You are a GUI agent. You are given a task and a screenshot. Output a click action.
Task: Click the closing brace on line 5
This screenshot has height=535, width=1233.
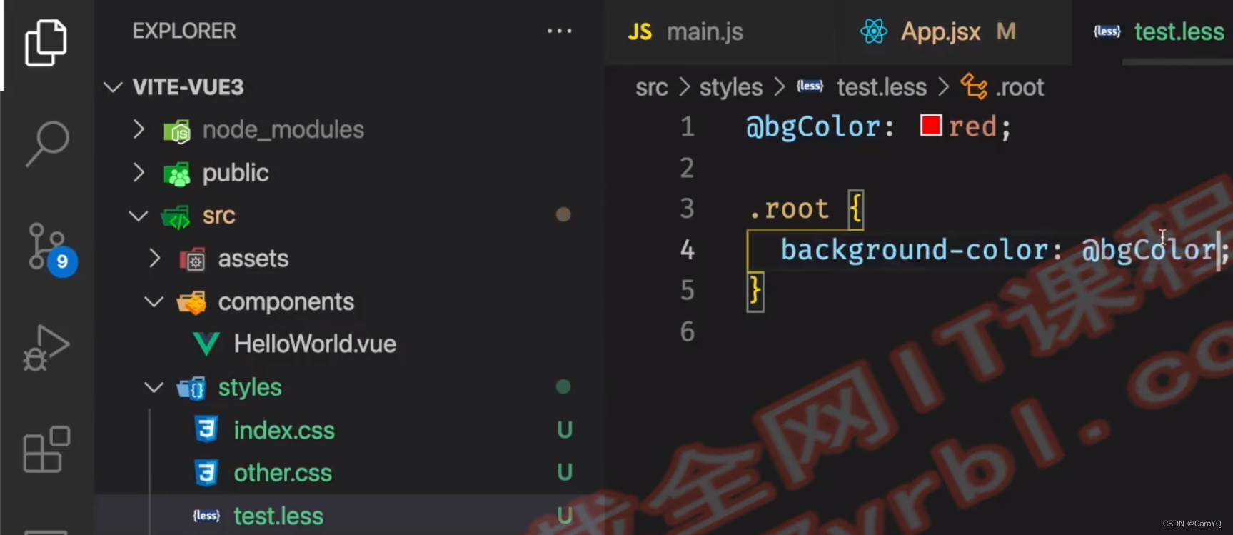[755, 291]
